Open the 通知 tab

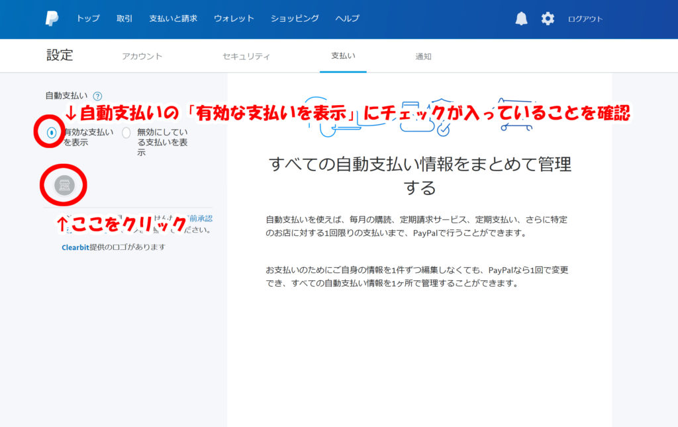click(x=423, y=56)
